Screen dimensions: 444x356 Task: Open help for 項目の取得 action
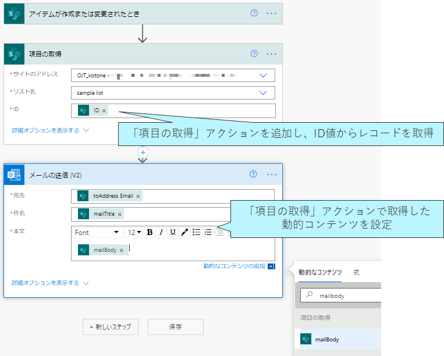coord(254,54)
